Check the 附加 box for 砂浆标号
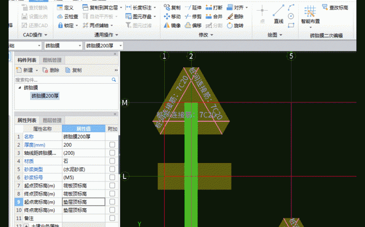 click(x=112, y=177)
